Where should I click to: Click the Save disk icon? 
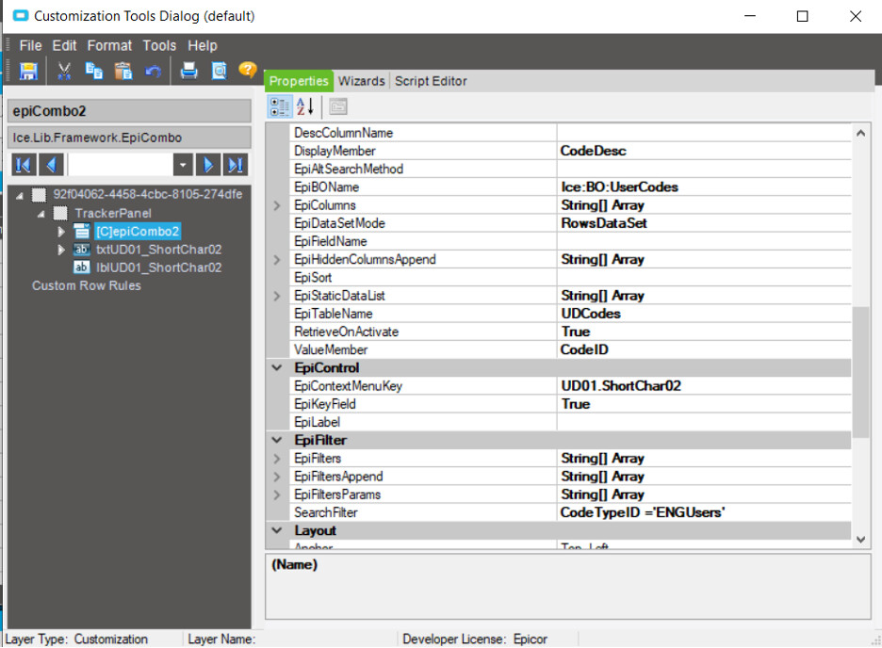pyautogui.click(x=28, y=71)
